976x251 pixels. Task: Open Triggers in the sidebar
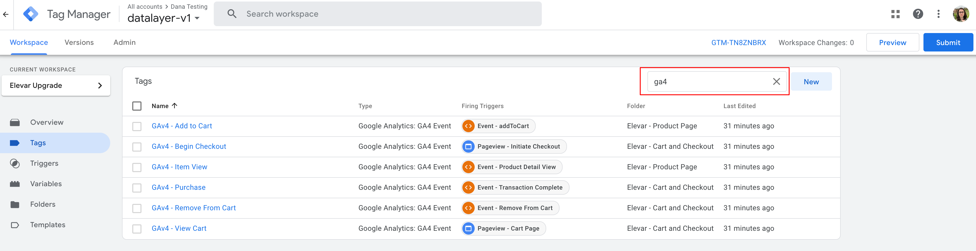coord(44,163)
